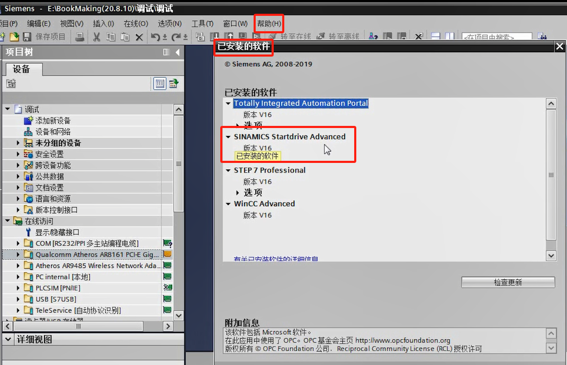Expand the PLCSIM [PN/IE] interface node
567x365 pixels.
pos(18,288)
